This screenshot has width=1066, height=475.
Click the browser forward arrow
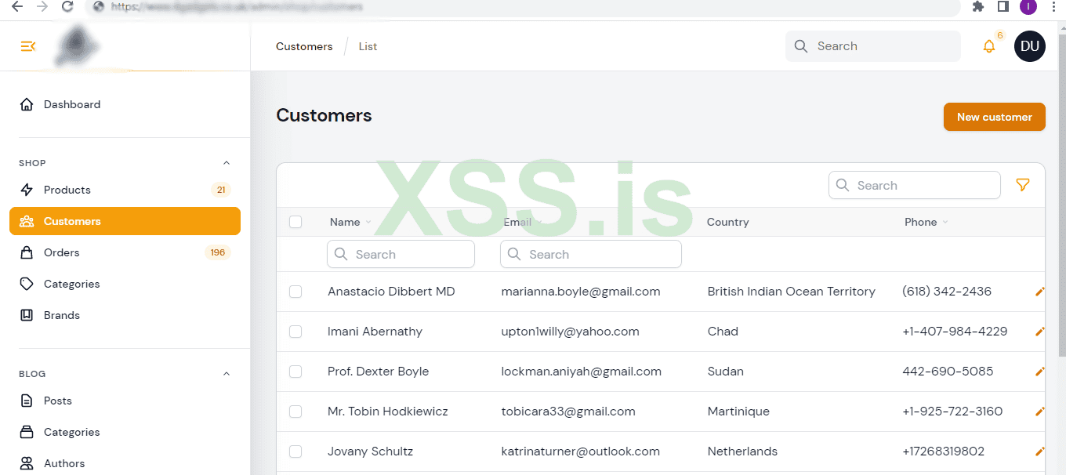click(x=42, y=6)
